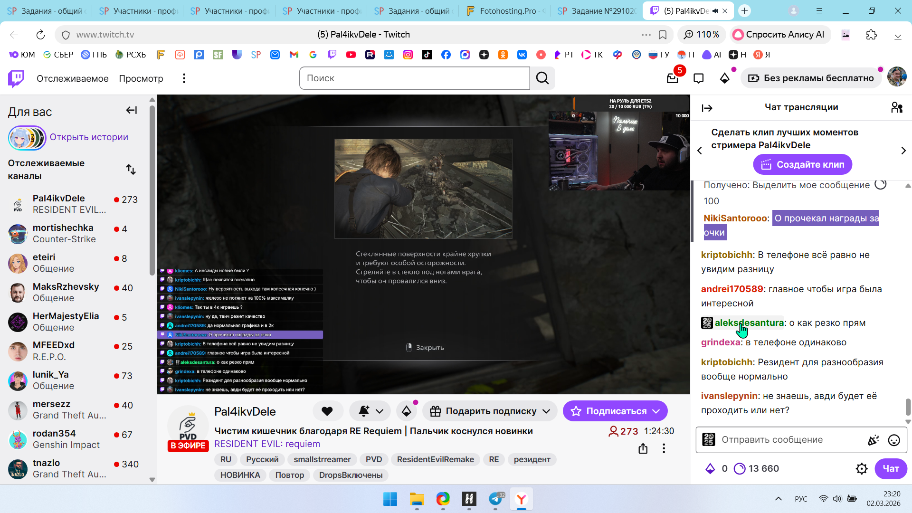This screenshot has height=513, width=912.
Task: Open Twitch notifications inbox icon
Action: click(x=672, y=78)
